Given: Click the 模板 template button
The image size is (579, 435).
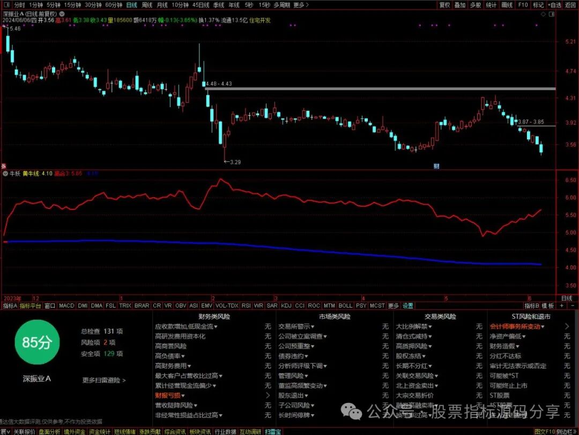Looking at the screenshot, I should [x=548, y=305].
